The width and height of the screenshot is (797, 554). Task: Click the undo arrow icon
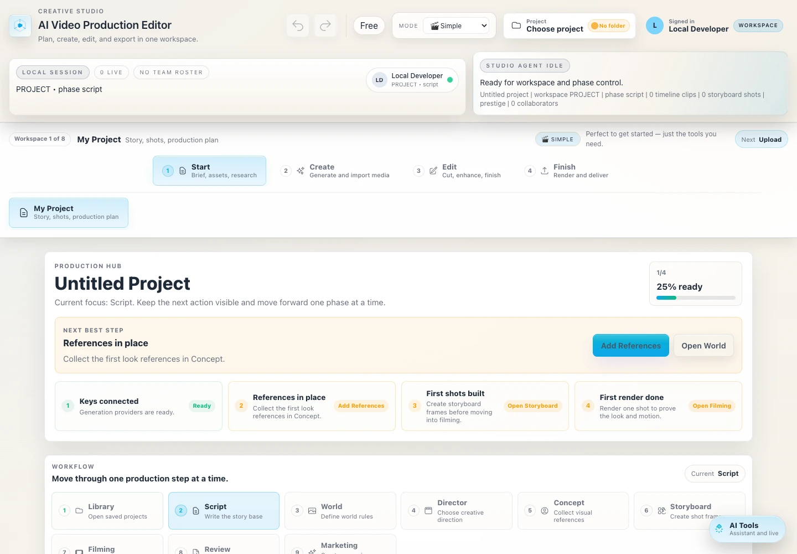(x=298, y=25)
